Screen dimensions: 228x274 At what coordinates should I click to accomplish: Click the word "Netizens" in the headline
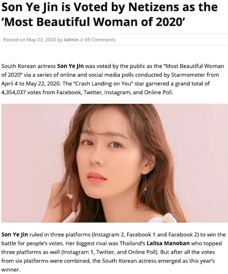pyautogui.click(x=156, y=7)
